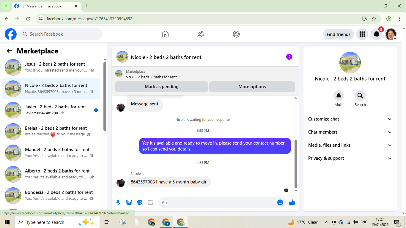
Task: Open Bondesia · 2 beds 2 baths conversation
Action: click(x=51, y=196)
